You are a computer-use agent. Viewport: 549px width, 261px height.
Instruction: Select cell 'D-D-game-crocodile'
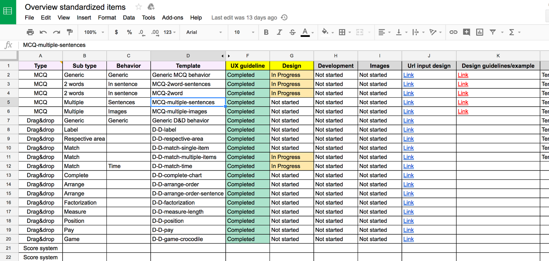[188, 239]
